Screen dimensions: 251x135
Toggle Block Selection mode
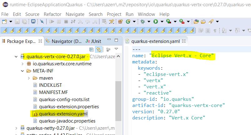(x=208, y=30)
